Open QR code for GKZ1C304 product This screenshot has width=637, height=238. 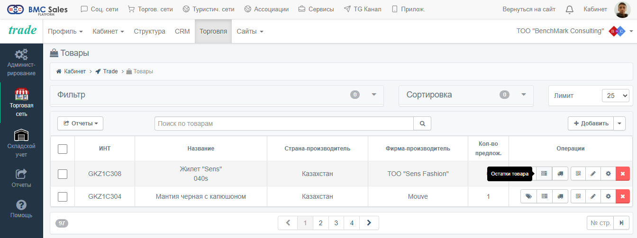pos(578,196)
